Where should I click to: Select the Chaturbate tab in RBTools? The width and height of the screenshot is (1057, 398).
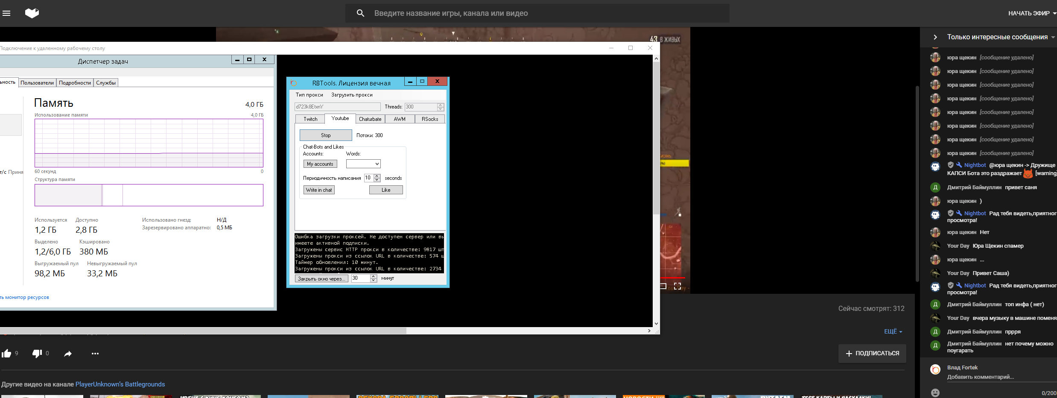click(x=370, y=119)
